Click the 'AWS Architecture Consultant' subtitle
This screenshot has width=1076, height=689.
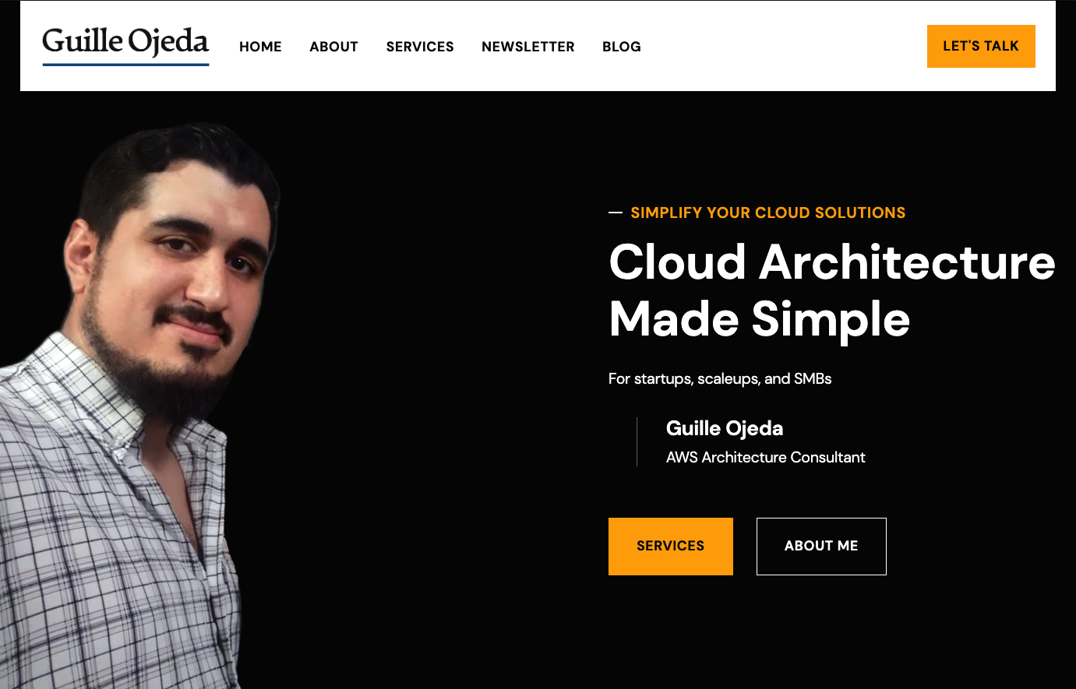(765, 458)
